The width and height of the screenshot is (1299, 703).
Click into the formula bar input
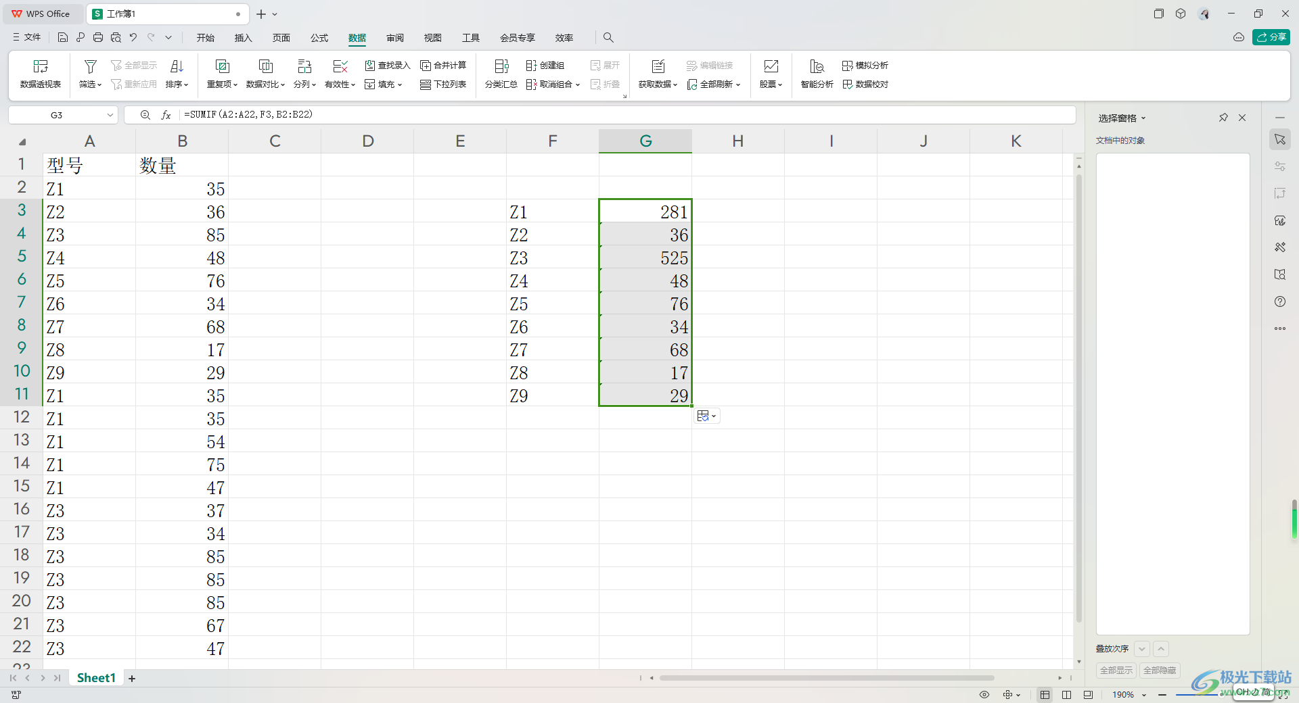tap(626, 115)
